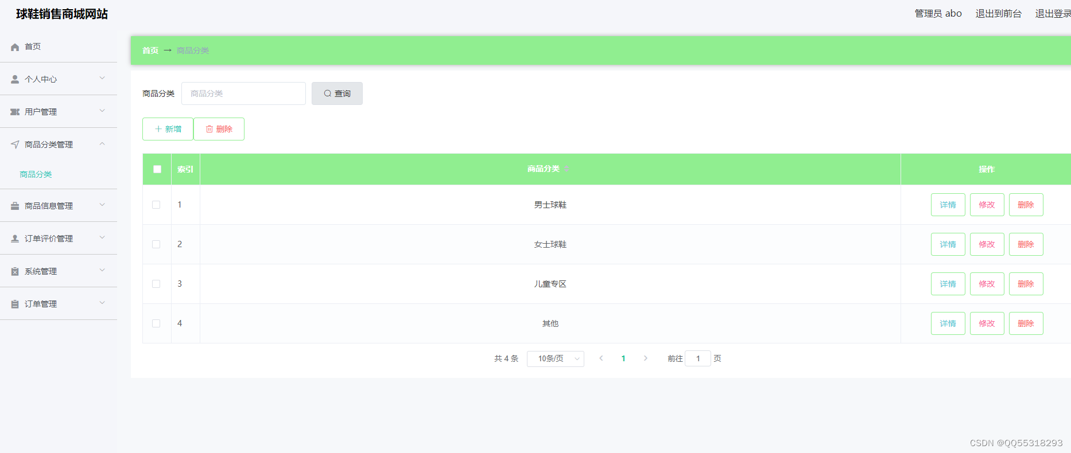Screen dimensions: 1071x453
Task: Click 详情 for 男士球鞋 row
Action: click(x=948, y=205)
